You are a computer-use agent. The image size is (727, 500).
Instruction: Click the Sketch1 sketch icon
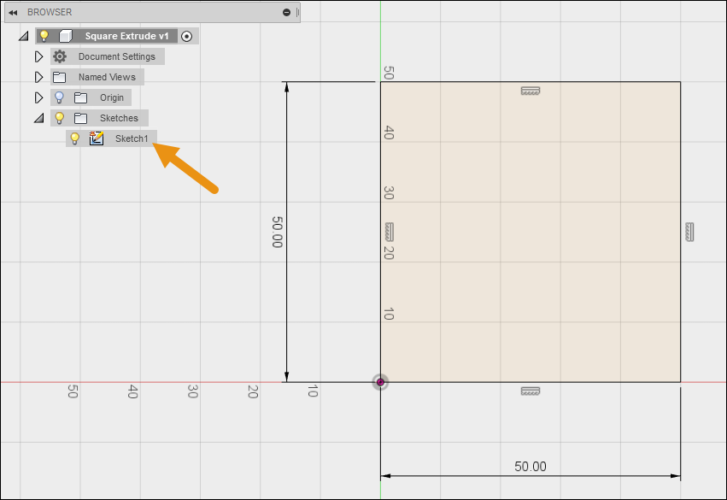pyautogui.click(x=97, y=138)
